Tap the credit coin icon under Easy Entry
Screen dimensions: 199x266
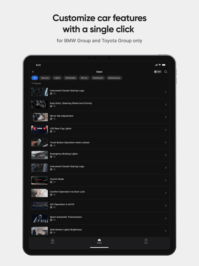click(x=51, y=106)
